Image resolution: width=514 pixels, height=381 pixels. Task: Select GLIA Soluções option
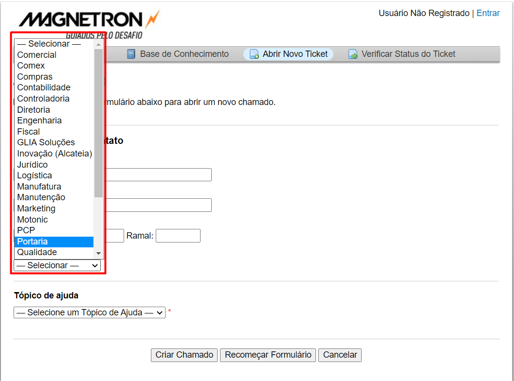54,142
